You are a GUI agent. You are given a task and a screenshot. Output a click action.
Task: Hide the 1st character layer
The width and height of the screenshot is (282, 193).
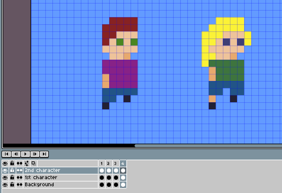coord(5,178)
